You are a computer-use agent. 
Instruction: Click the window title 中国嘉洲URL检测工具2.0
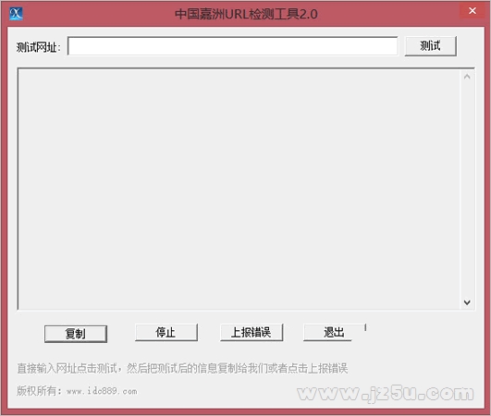click(246, 14)
